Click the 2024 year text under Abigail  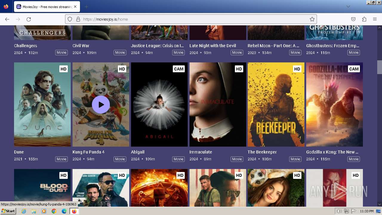[x=135, y=159]
